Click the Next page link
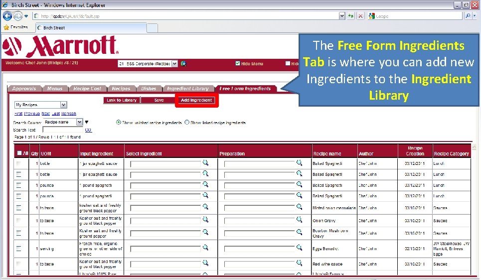481x280 pixels. 46,114
